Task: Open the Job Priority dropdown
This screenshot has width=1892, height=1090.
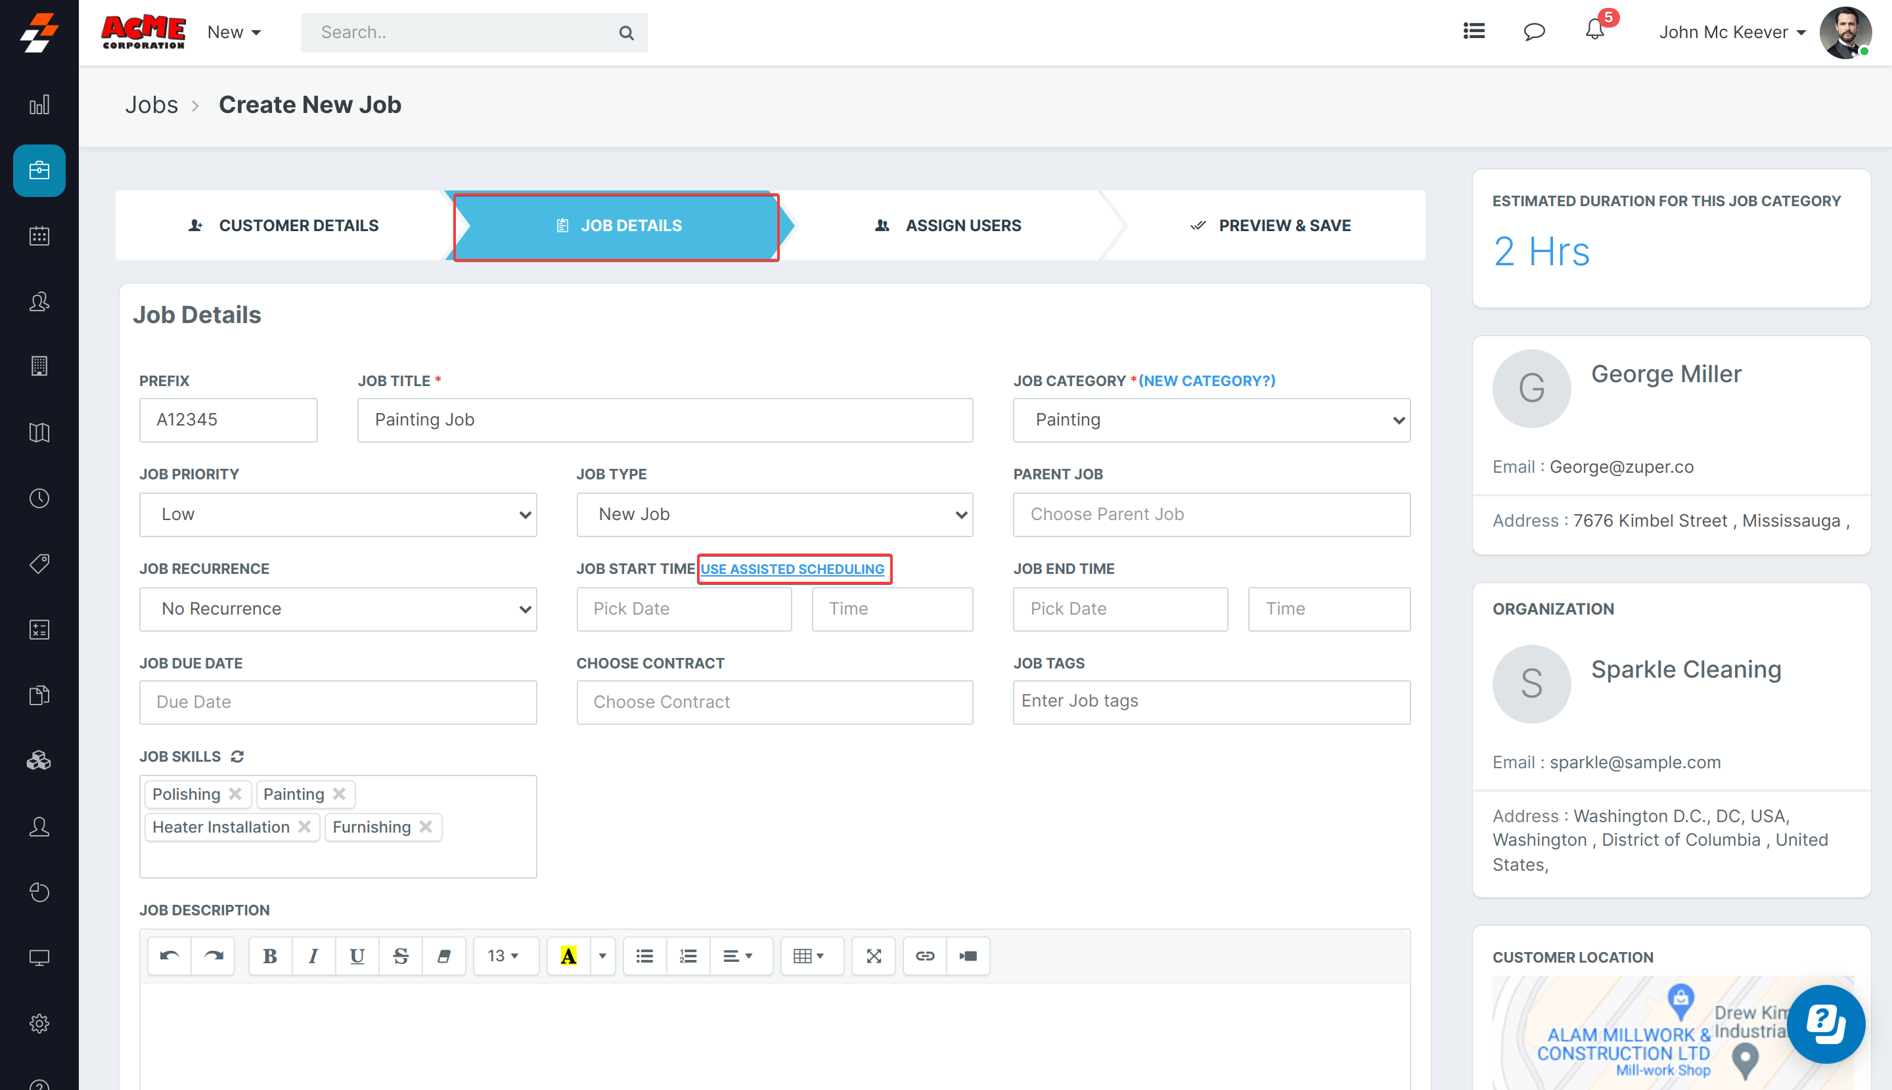Action: (x=338, y=514)
